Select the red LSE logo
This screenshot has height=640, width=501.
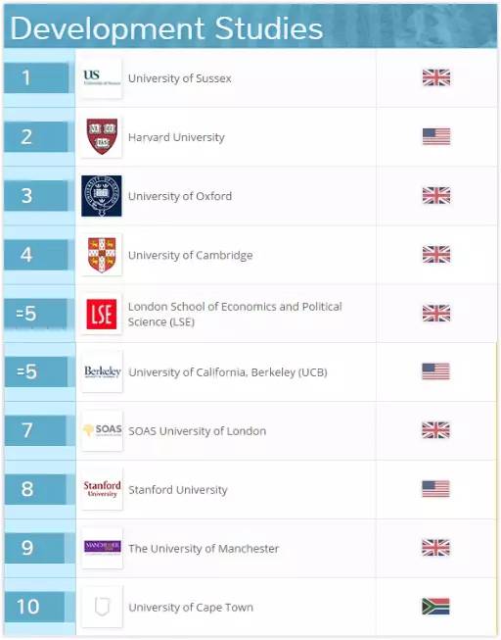tap(102, 314)
